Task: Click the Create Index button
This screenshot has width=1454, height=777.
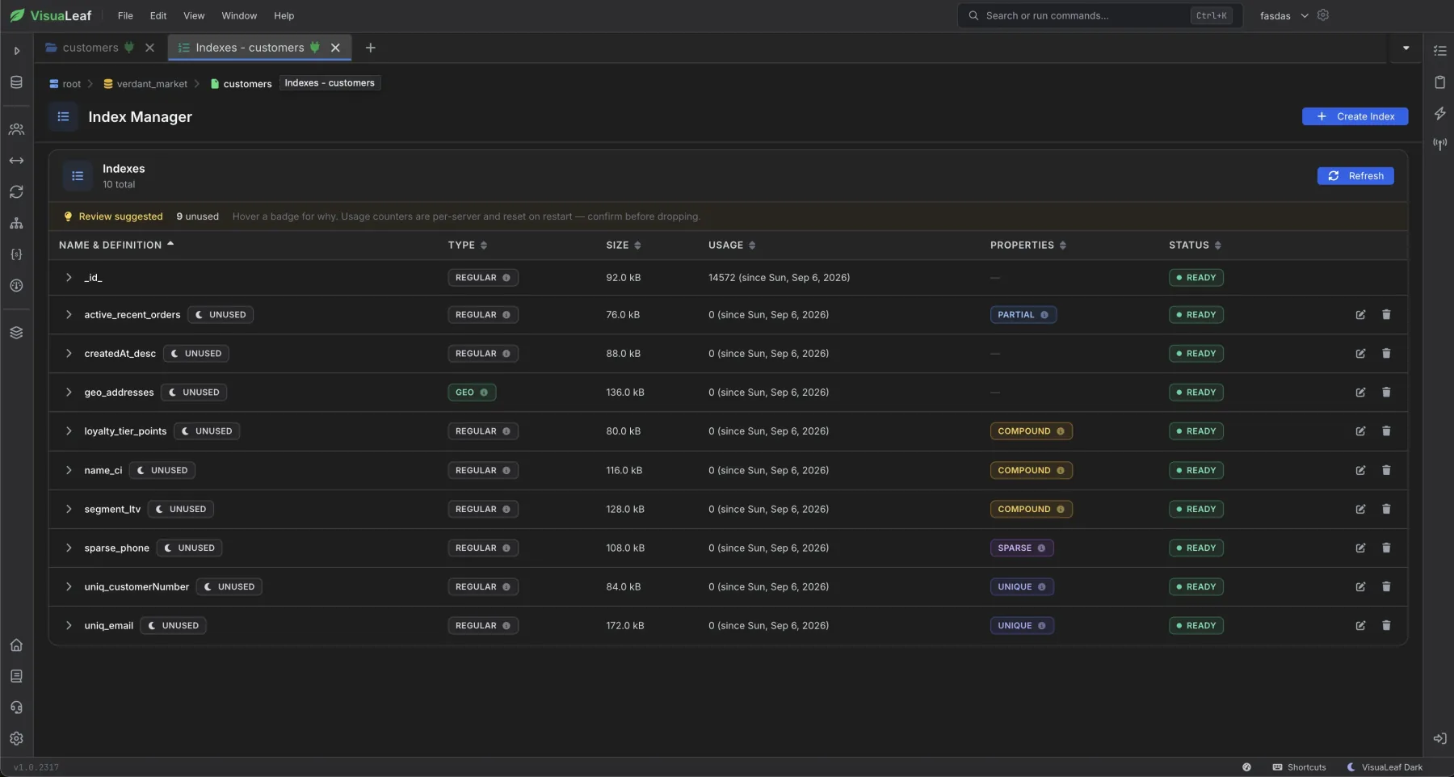Action: pyautogui.click(x=1355, y=116)
